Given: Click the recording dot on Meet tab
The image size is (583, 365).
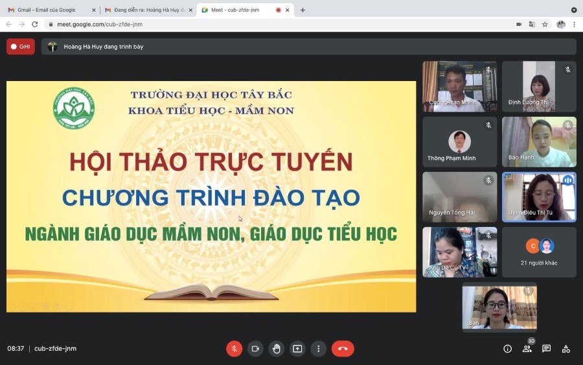Looking at the screenshot, I should pyautogui.click(x=278, y=10).
